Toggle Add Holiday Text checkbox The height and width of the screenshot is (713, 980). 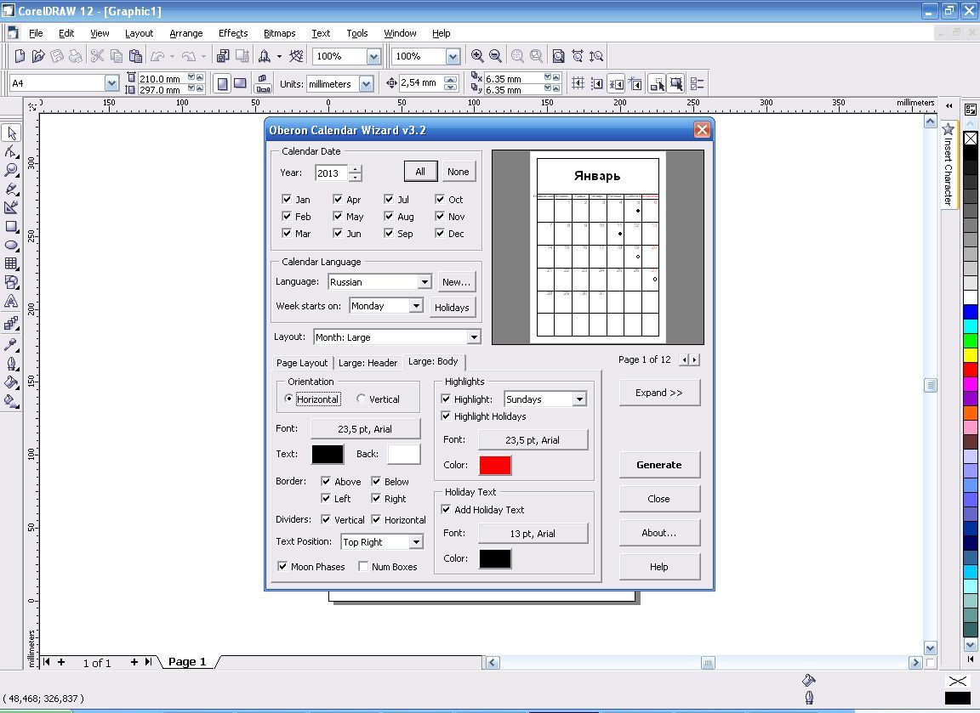tap(447, 509)
